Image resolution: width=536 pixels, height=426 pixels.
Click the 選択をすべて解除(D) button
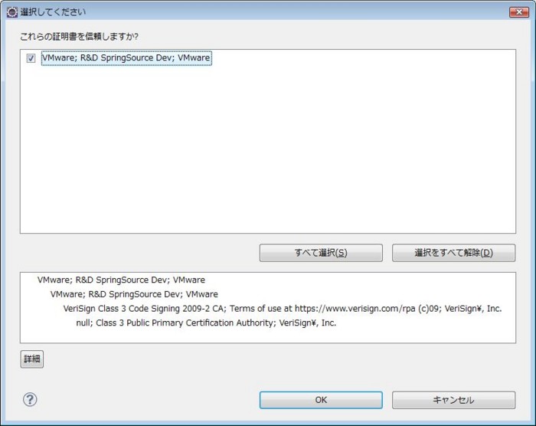pos(453,253)
